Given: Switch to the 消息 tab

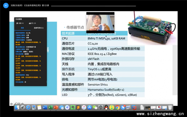Looking at the screenshot, I should coord(23,28).
